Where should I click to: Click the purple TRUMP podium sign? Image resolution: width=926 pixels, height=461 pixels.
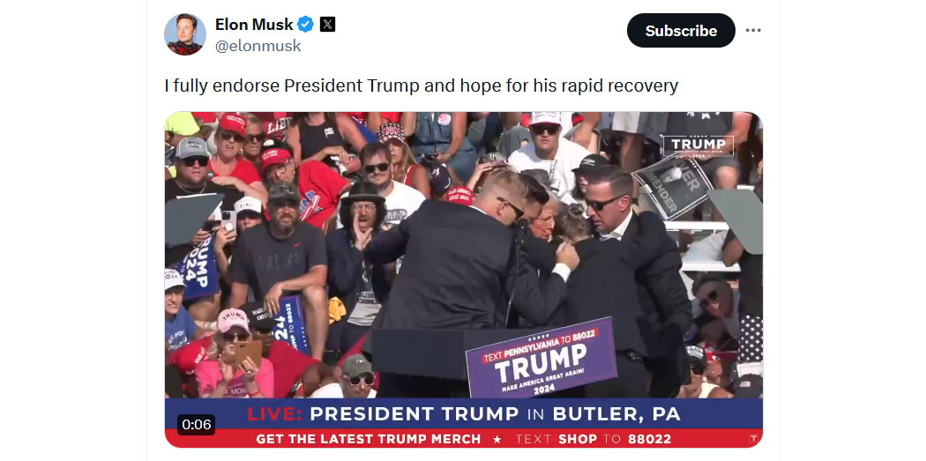coord(541,358)
